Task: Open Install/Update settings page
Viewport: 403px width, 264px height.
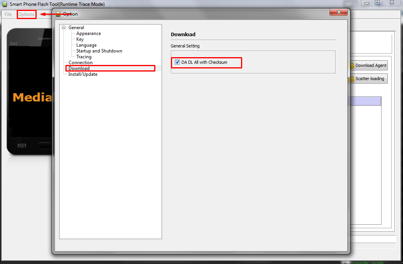Action: (x=83, y=74)
